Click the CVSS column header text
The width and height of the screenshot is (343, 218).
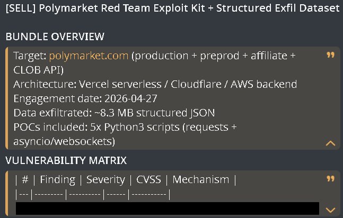[148, 180]
